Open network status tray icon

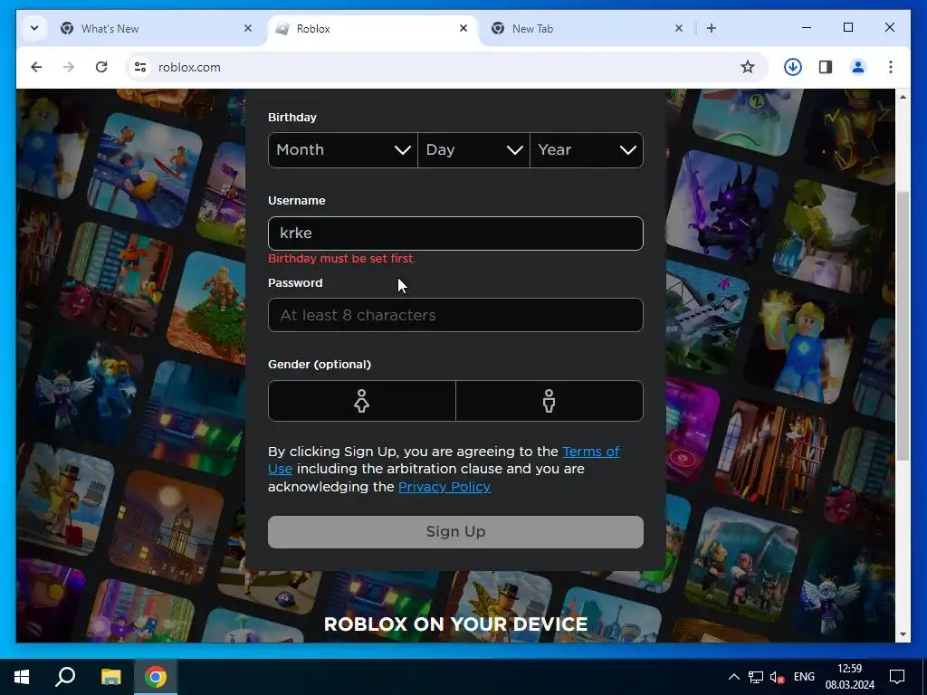(x=756, y=677)
